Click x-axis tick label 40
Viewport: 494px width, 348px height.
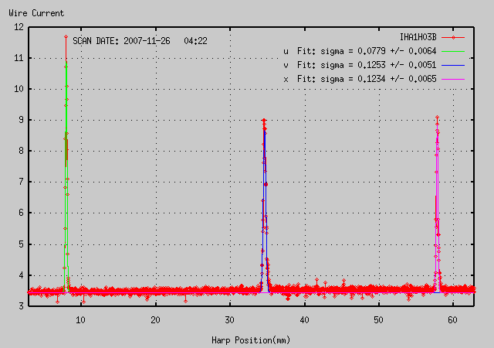coord(304,320)
